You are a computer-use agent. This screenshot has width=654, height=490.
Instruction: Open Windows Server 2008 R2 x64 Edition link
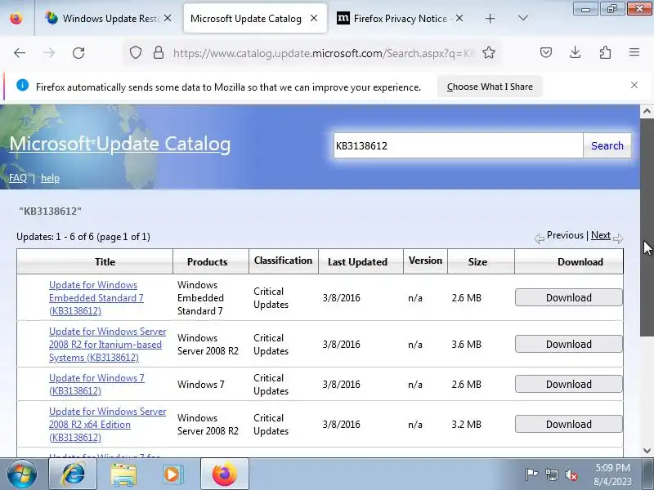(x=107, y=424)
